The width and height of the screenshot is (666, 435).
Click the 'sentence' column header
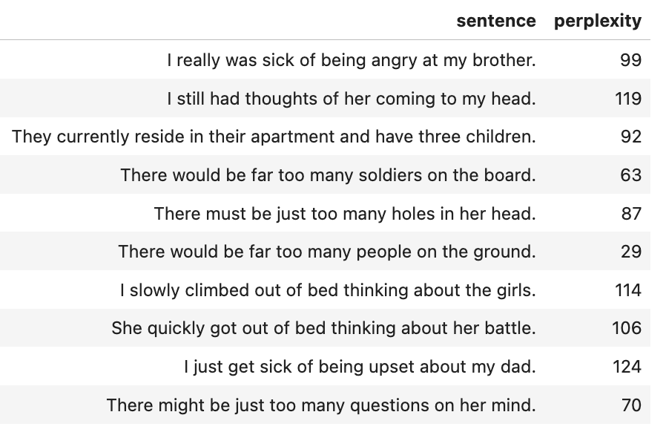tap(495, 21)
